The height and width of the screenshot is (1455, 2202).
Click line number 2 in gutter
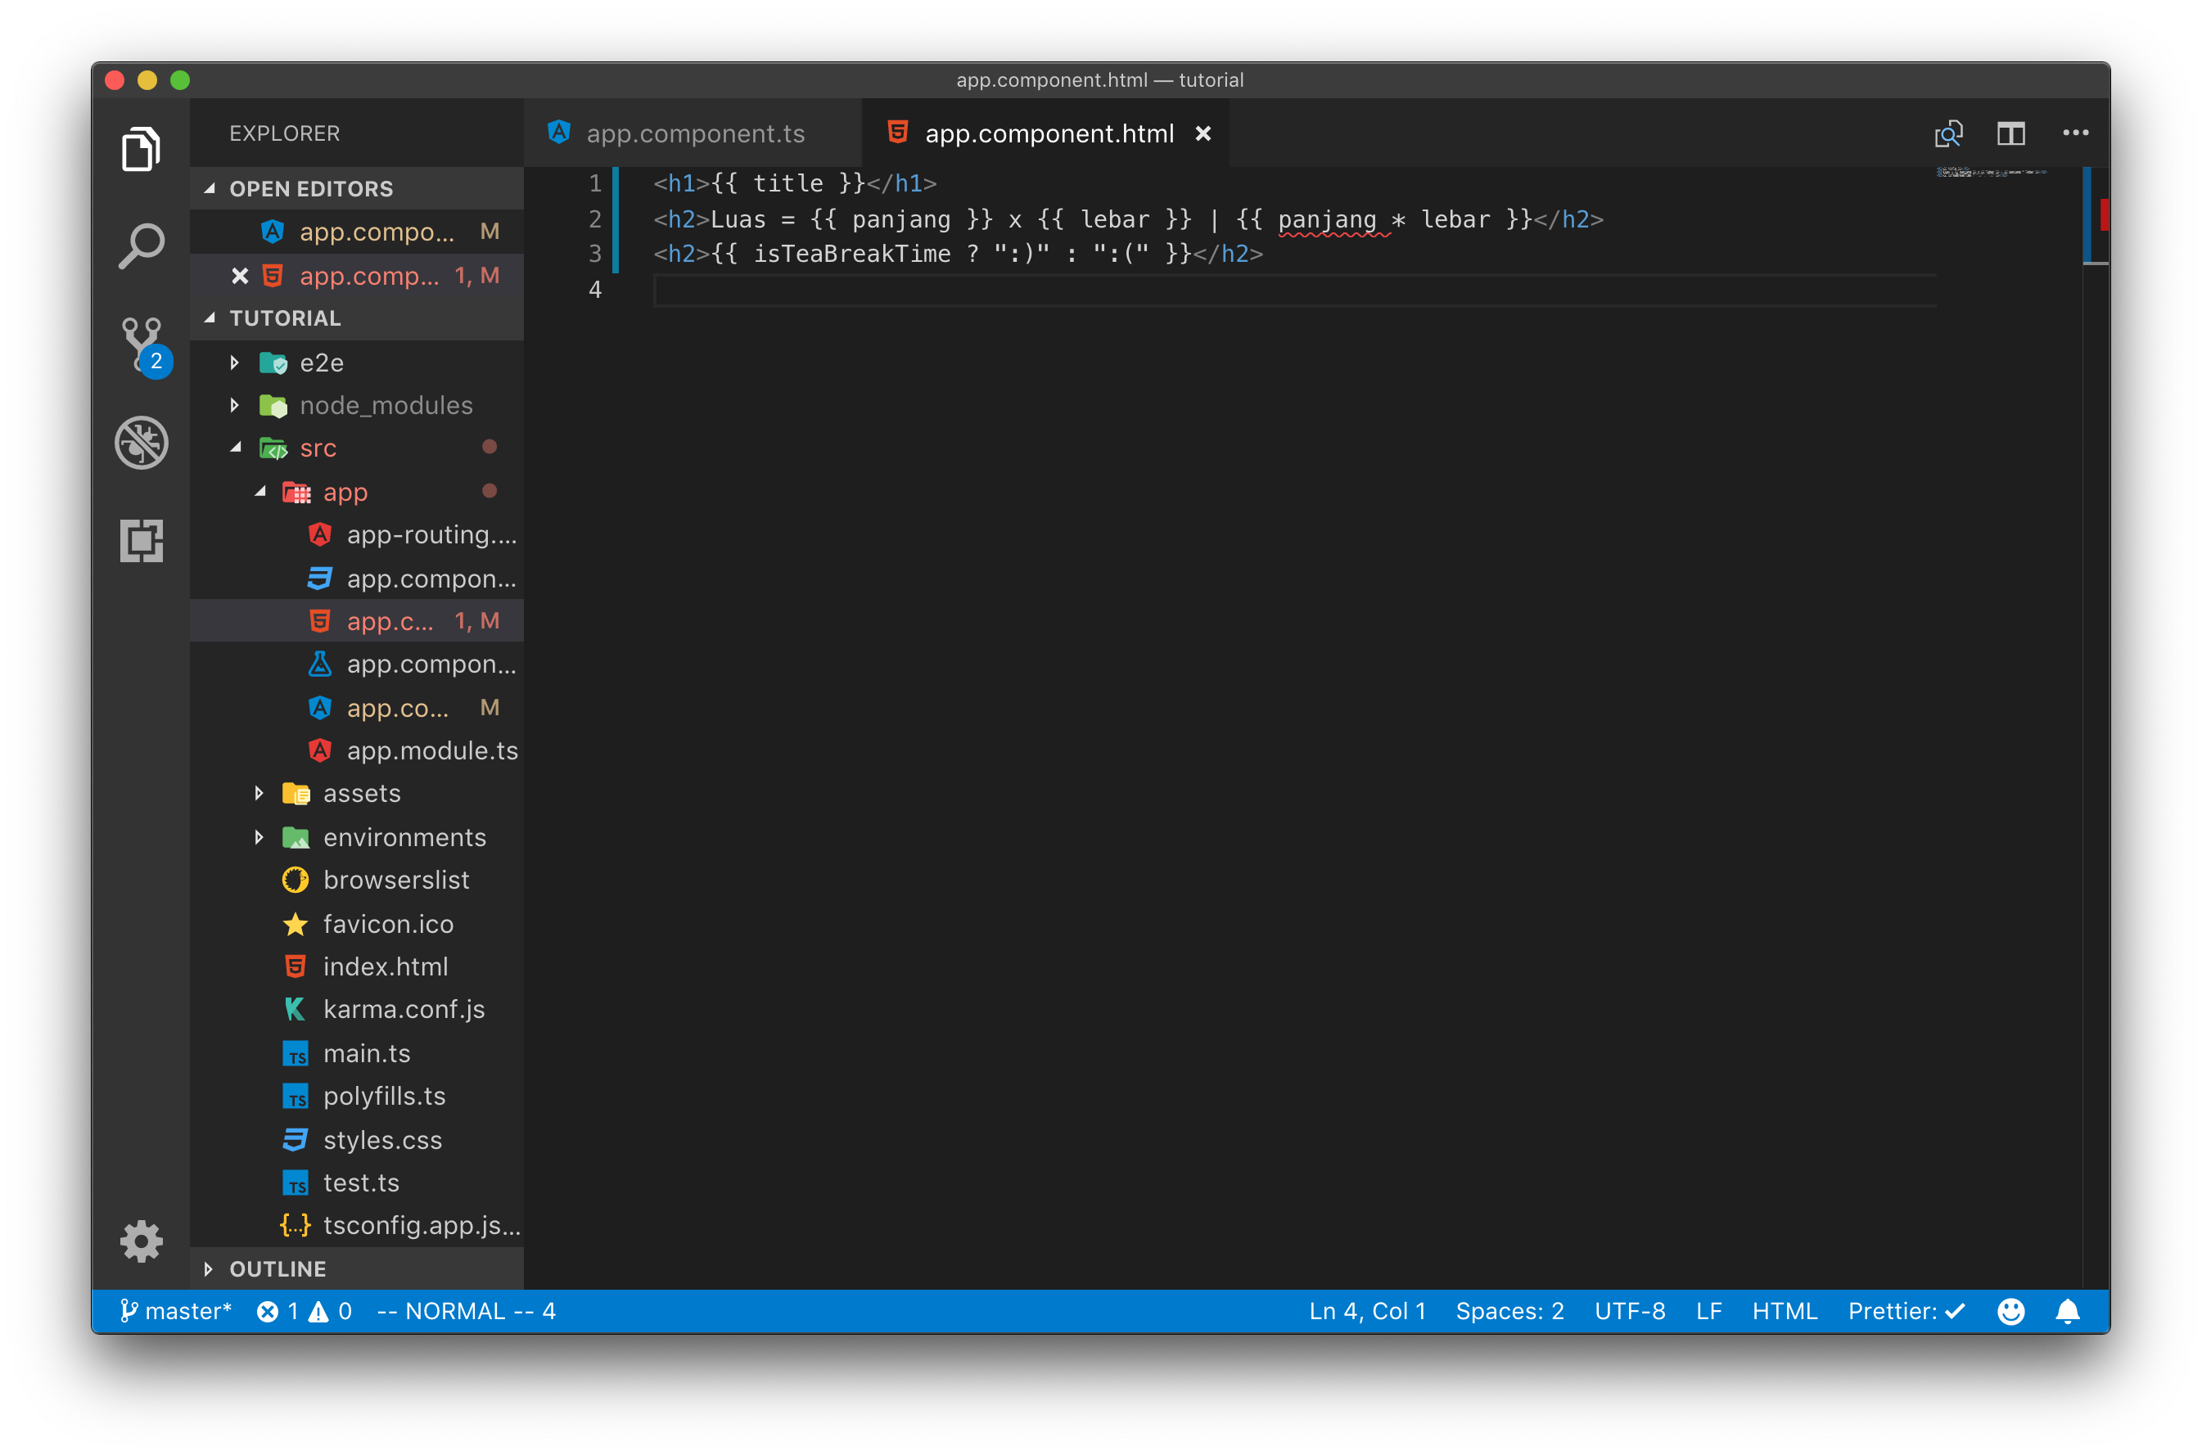(595, 219)
